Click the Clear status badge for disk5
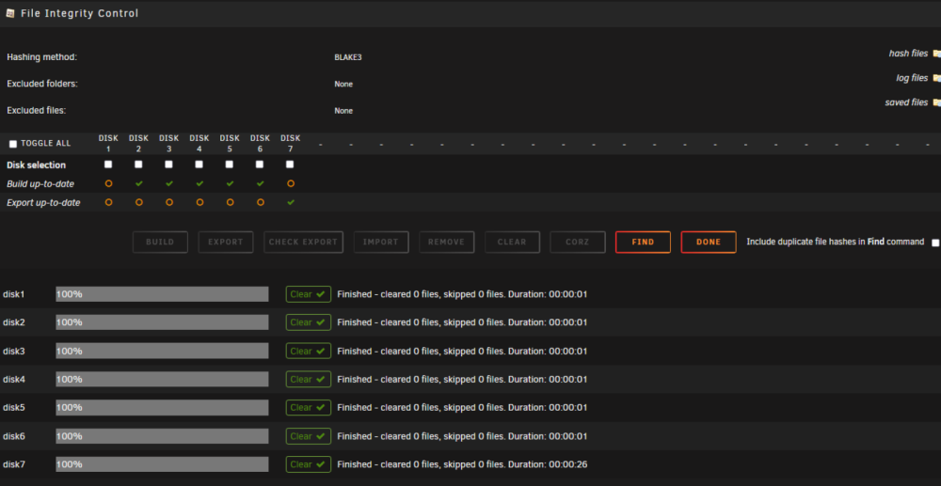 click(x=309, y=407)
